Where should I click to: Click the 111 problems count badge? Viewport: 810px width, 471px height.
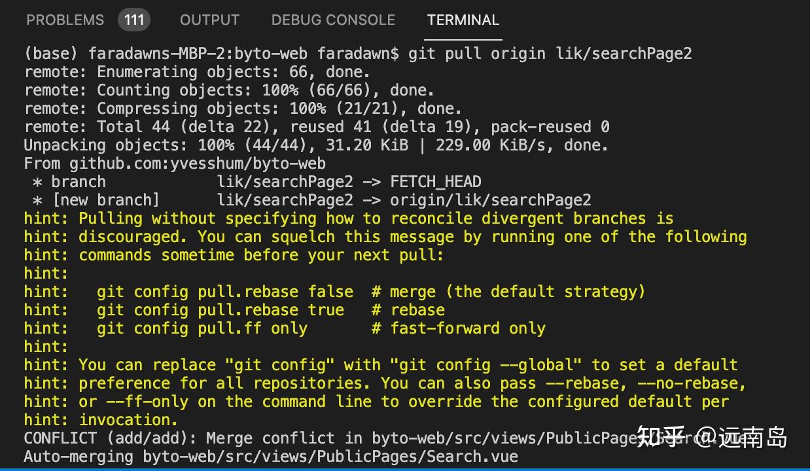tap(133, 20)
